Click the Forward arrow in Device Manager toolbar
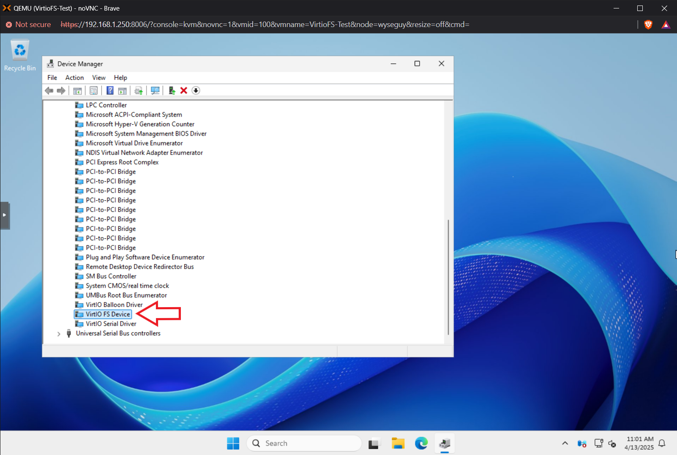The height and width of the screenshot is (455, 677). [x=61, y=90]
